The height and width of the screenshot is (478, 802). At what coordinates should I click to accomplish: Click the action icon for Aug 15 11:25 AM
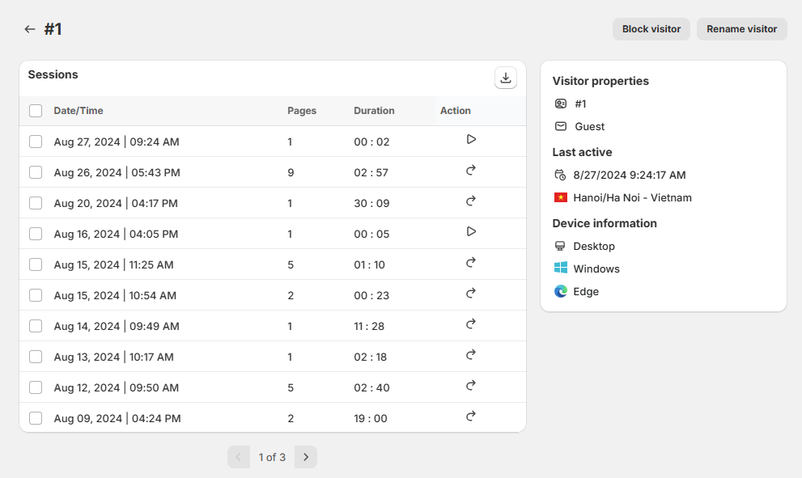(x=471, y=262)
